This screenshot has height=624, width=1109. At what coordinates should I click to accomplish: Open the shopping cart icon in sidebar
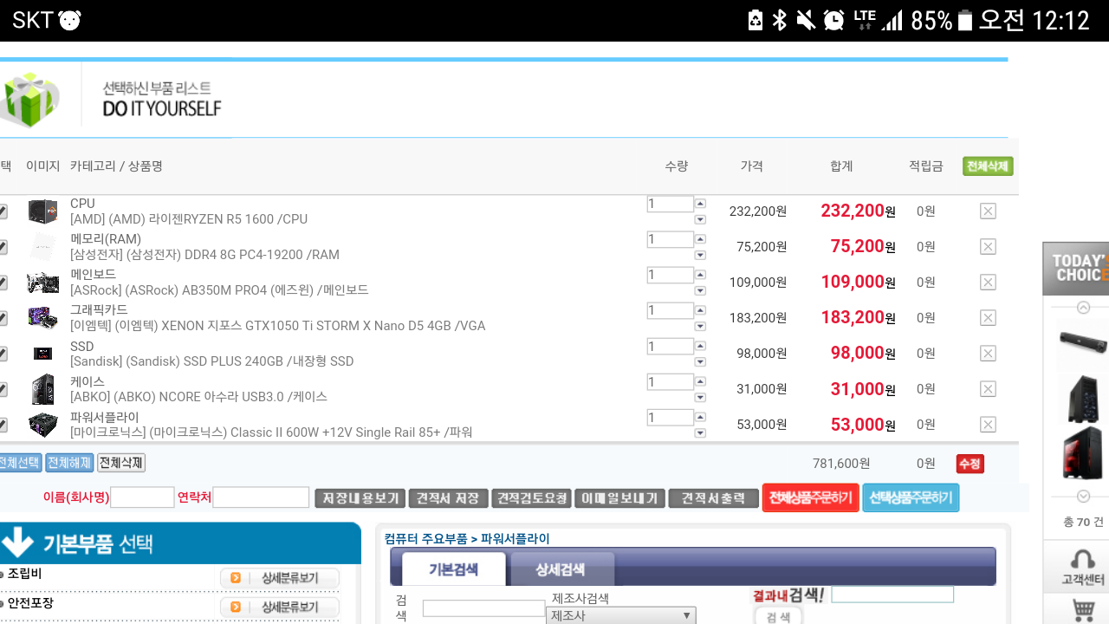pyautogui.click(x=1083, y=610)
